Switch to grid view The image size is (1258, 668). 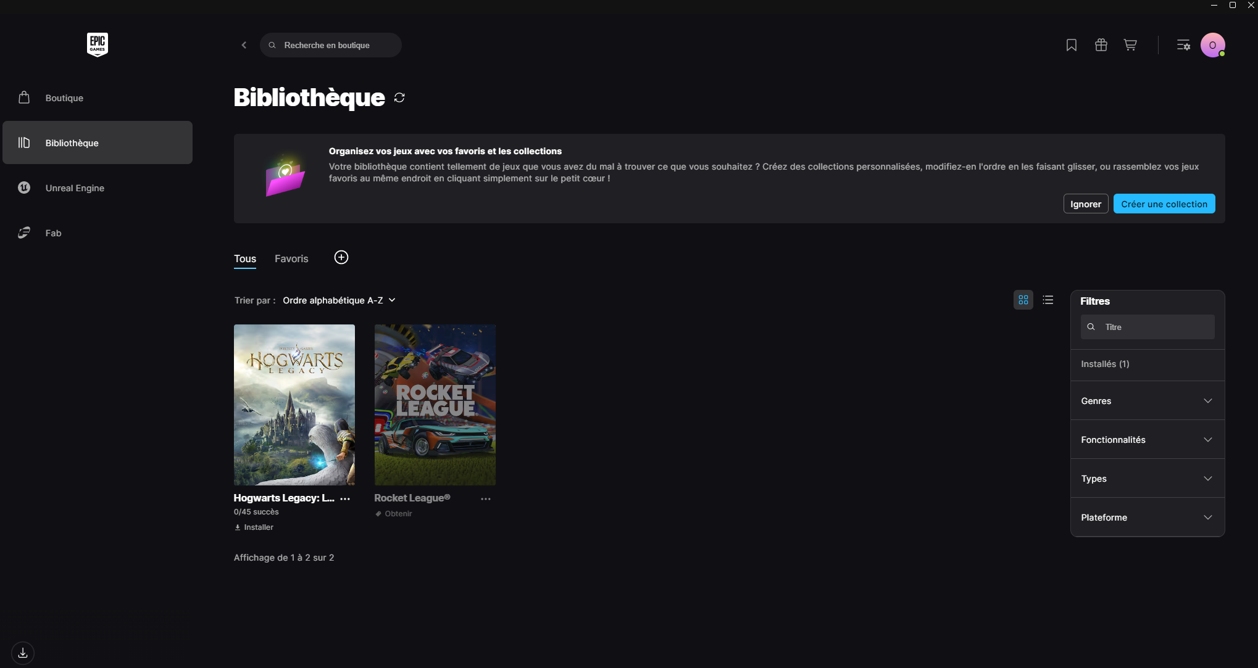[x=1023, y=300]
